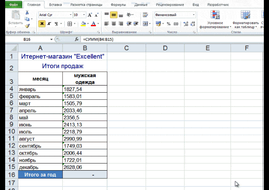Open Форматировать как таблицу gallery
Viewport: 269px width, 190px height.
pyautogui.click(x=246, y=19)
